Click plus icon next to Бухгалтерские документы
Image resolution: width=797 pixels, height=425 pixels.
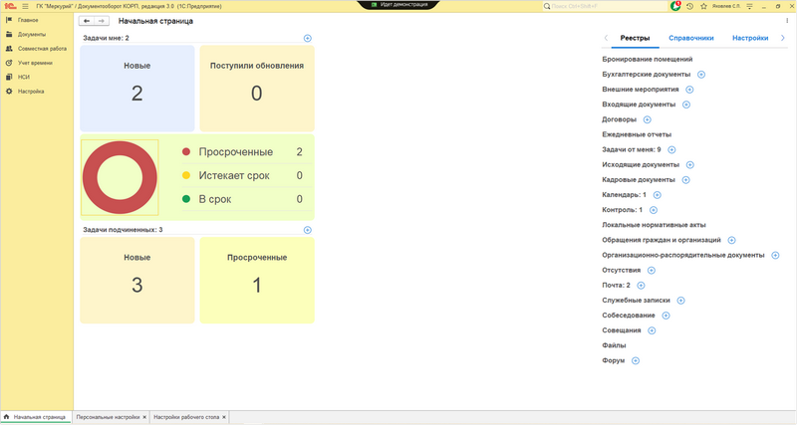(x=701, y=75)
